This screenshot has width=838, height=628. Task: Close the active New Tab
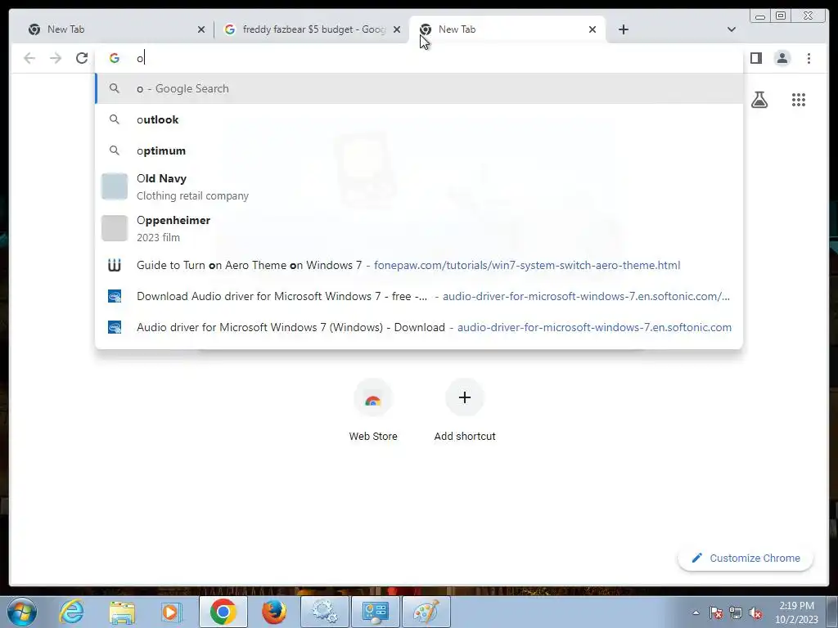click(x=592, y=29)
